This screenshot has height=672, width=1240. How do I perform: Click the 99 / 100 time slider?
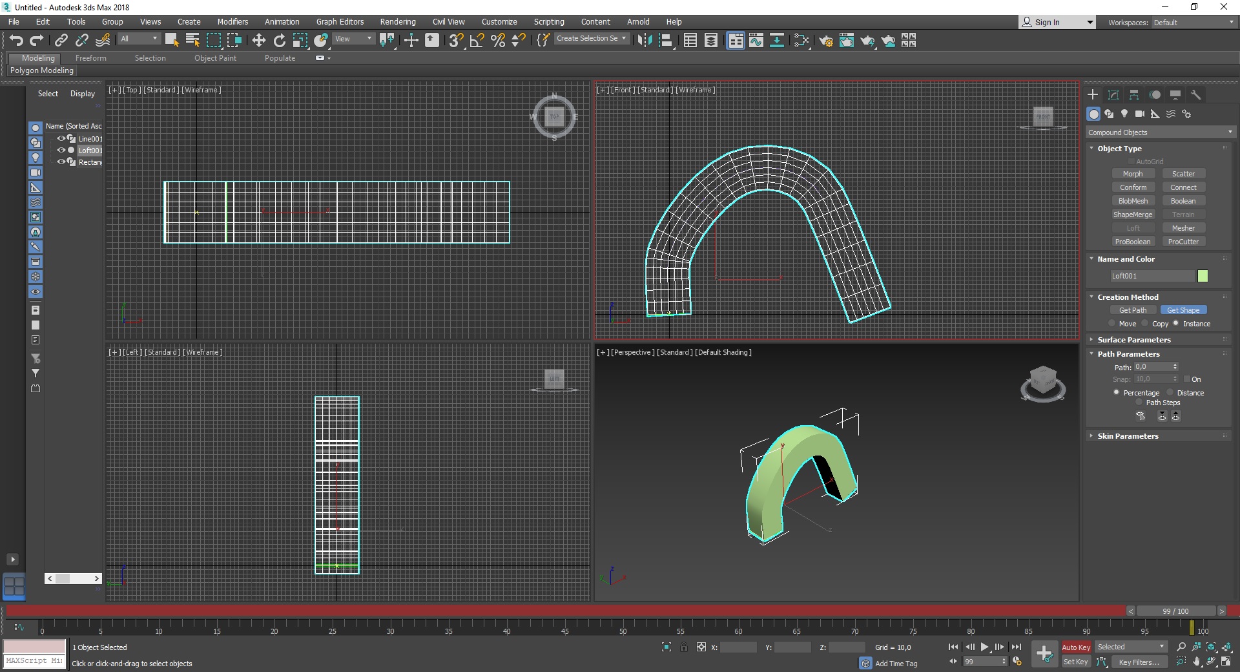1175,611
